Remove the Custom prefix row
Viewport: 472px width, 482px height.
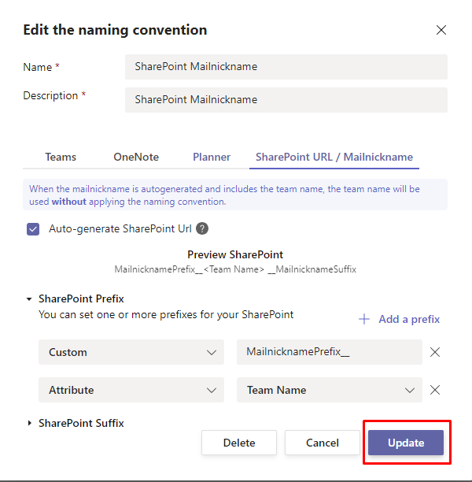coord(435,352)
